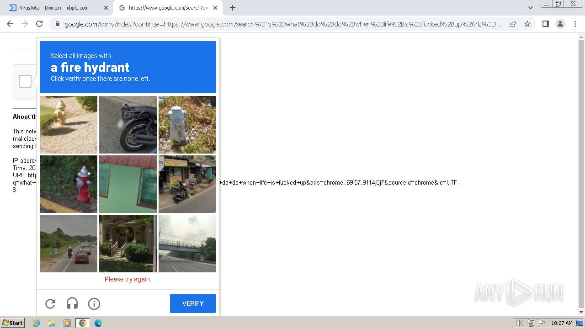Screen dimensions: 585x329
Task: Open File Explorer from taskbar
Action: (x=52, y=323)
